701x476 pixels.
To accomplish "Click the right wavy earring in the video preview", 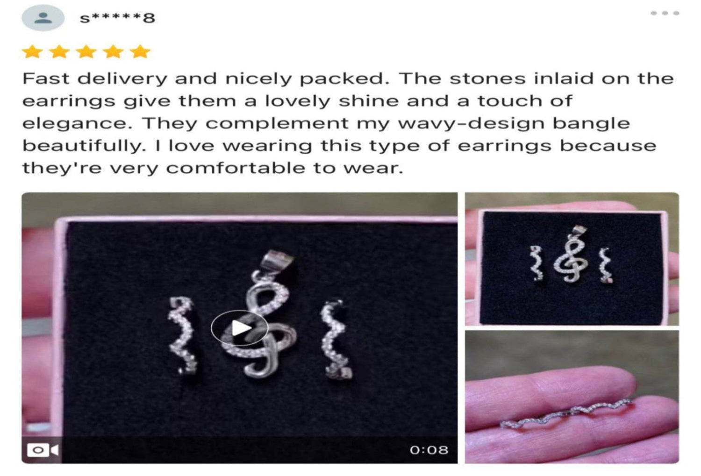I will (x=336, y=340).
